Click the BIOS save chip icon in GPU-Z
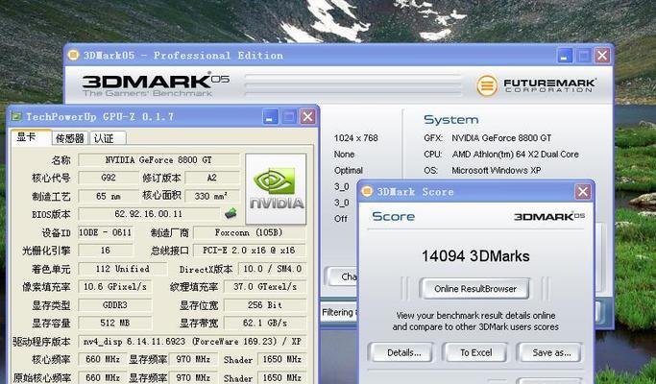 coord(231,213)
